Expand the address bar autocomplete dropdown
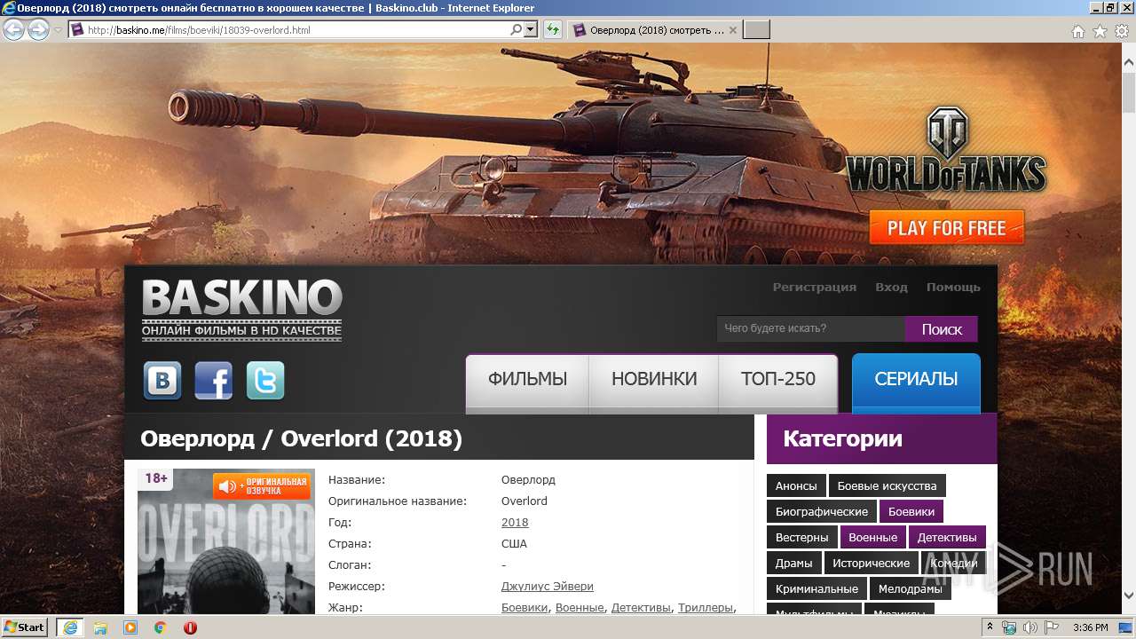 [x=531, y=30]
